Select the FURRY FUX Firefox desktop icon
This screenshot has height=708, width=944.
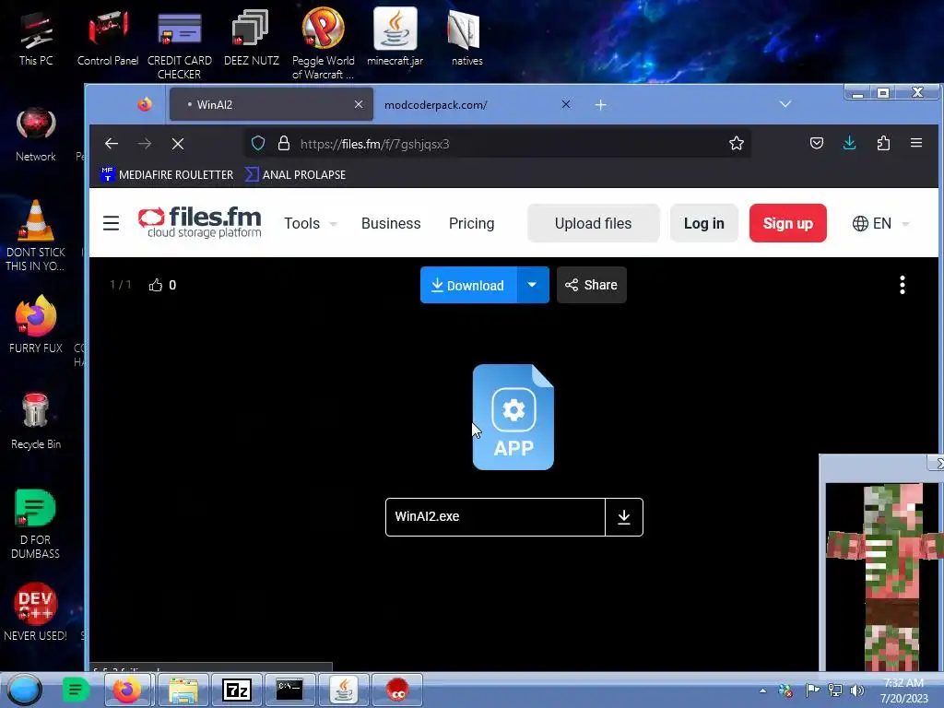point(36,324)
